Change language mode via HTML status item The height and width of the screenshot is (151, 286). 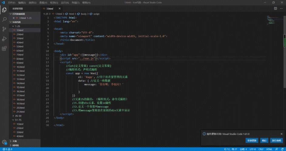(x=269, y=149)
